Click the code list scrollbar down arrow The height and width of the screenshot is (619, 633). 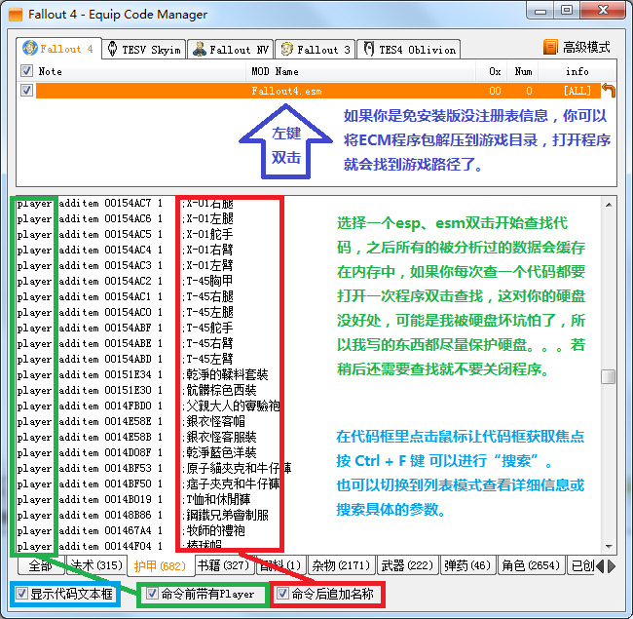(x=609, y=546)
